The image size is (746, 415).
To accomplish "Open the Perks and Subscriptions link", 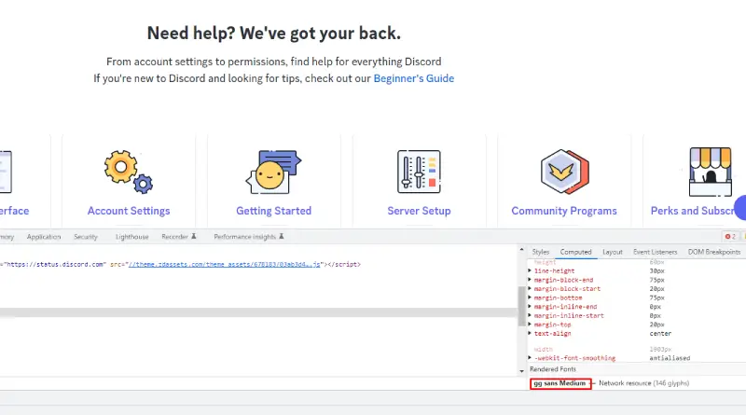I will [692, 211].
